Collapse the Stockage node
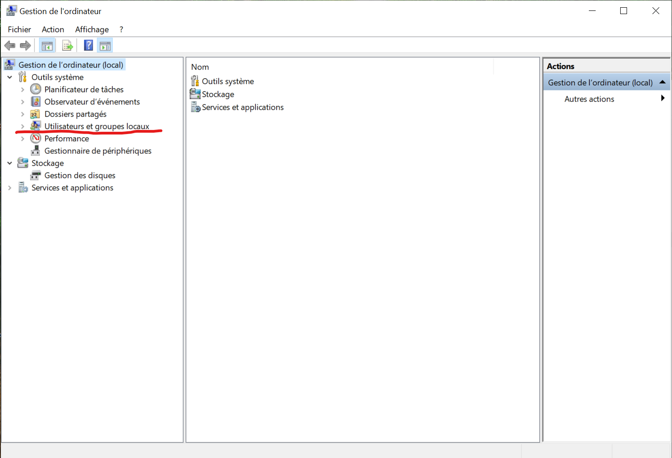This screenshot has height=458, width=672. 10,163
